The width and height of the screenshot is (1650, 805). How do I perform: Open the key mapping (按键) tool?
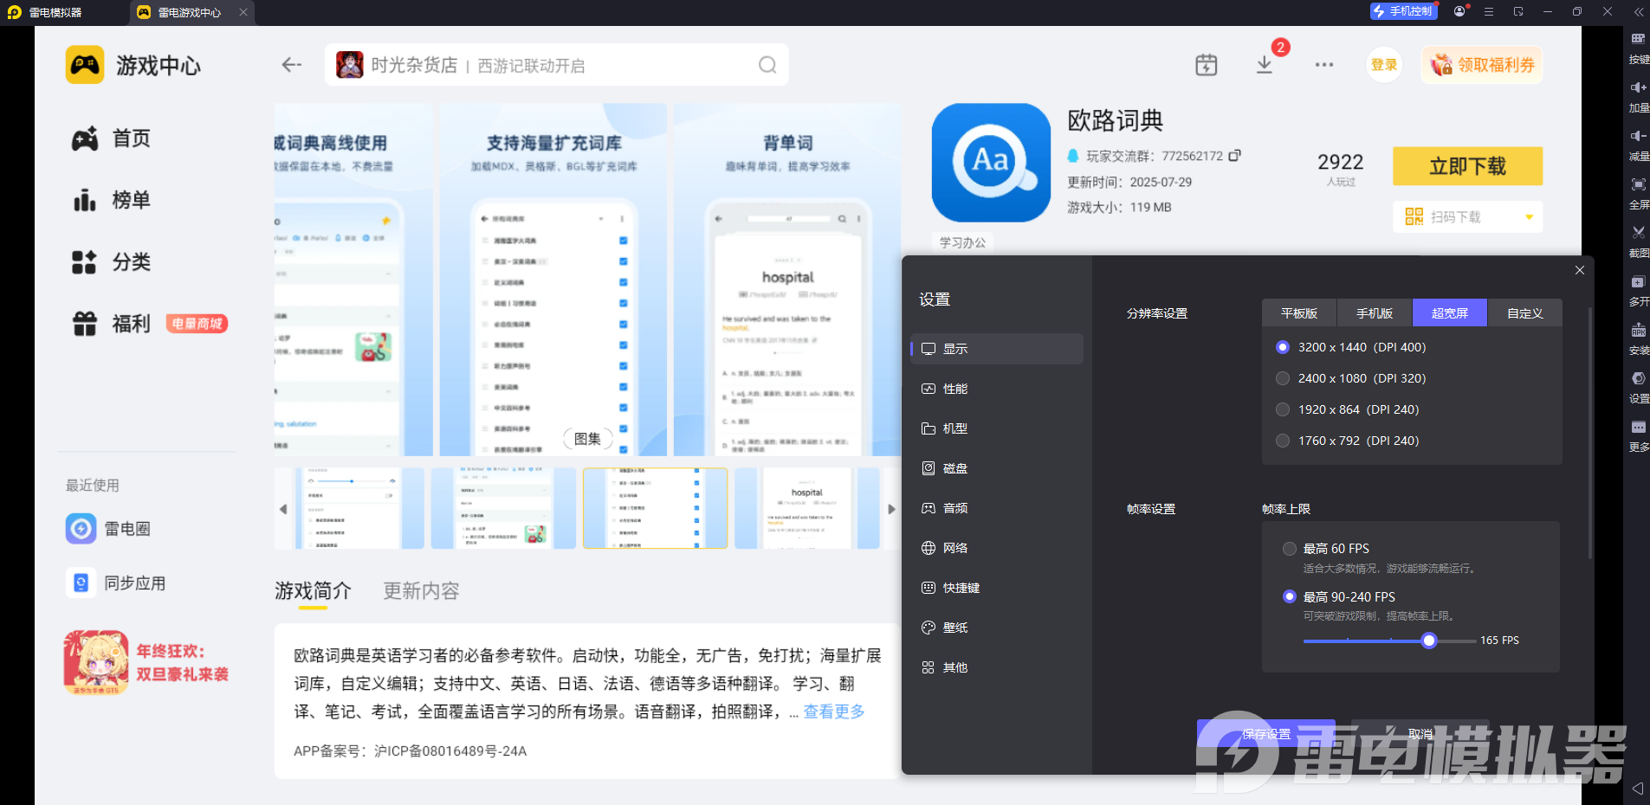click(x=1638, y=47)
